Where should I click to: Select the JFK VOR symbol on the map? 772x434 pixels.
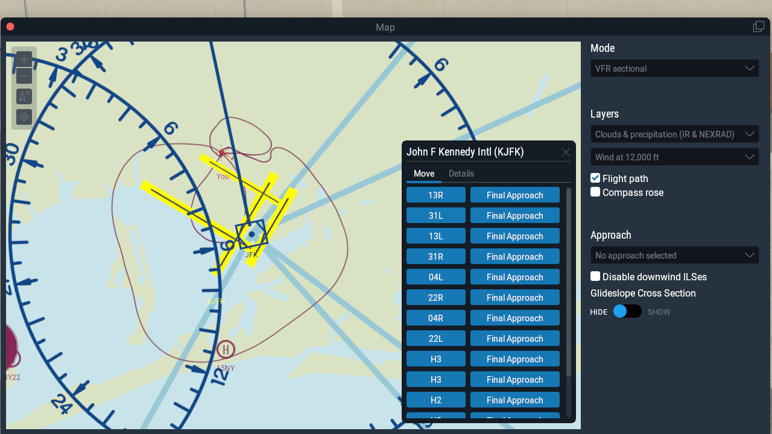pyautogui.click(x=252, y=234)
